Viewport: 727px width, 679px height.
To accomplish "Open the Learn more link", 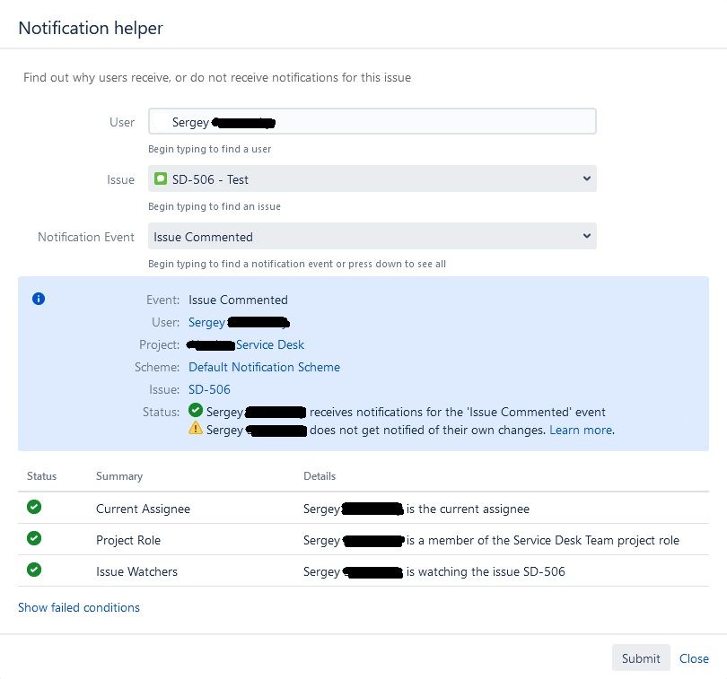I will click(x=582, y=431).
